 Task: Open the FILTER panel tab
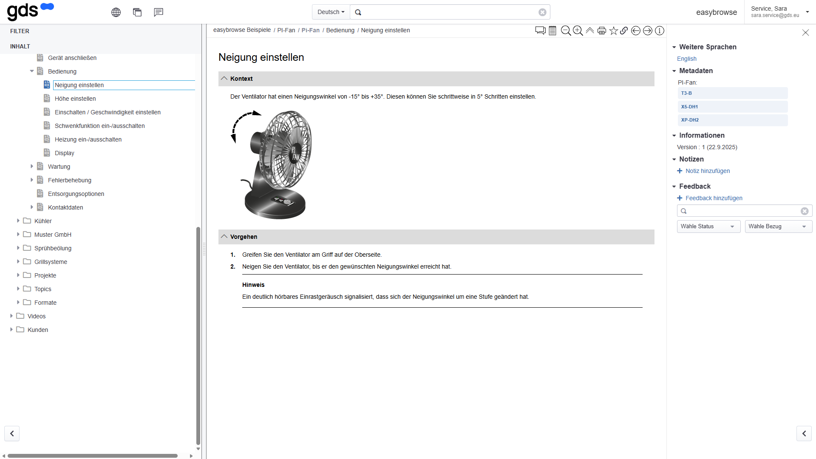20,31
